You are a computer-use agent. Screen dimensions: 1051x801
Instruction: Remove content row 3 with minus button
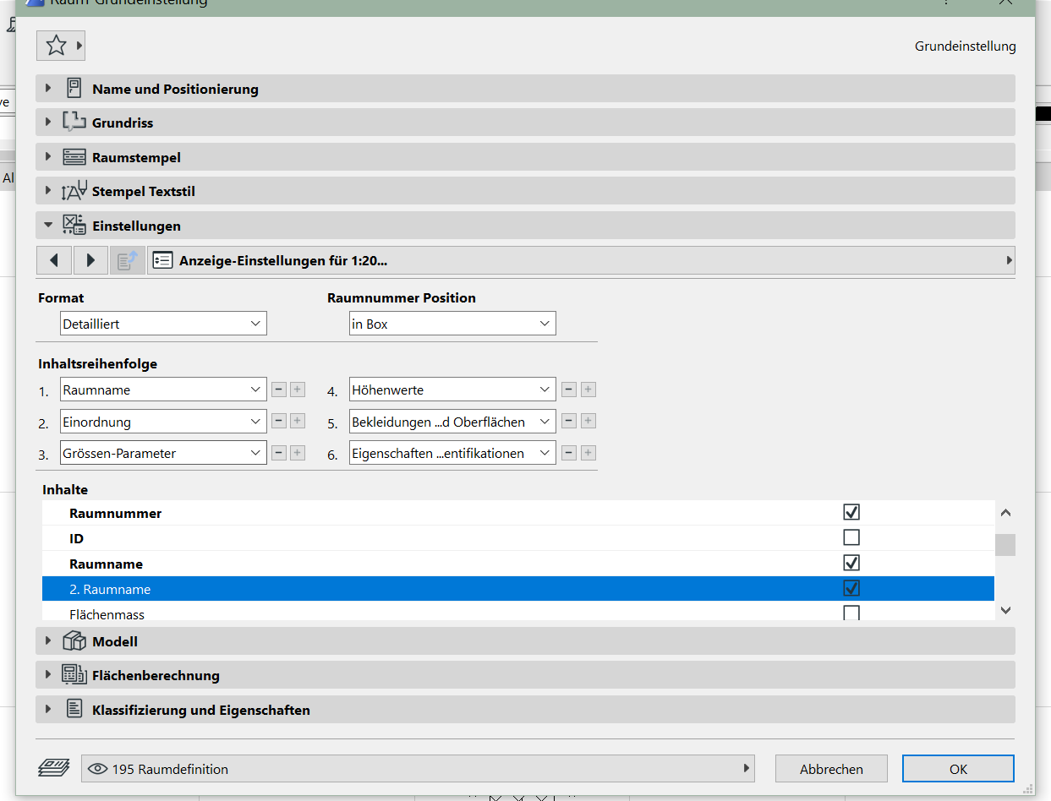click(x=279, y=453)
